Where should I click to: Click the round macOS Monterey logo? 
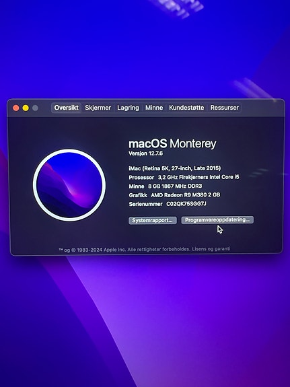tap(69, 185)
